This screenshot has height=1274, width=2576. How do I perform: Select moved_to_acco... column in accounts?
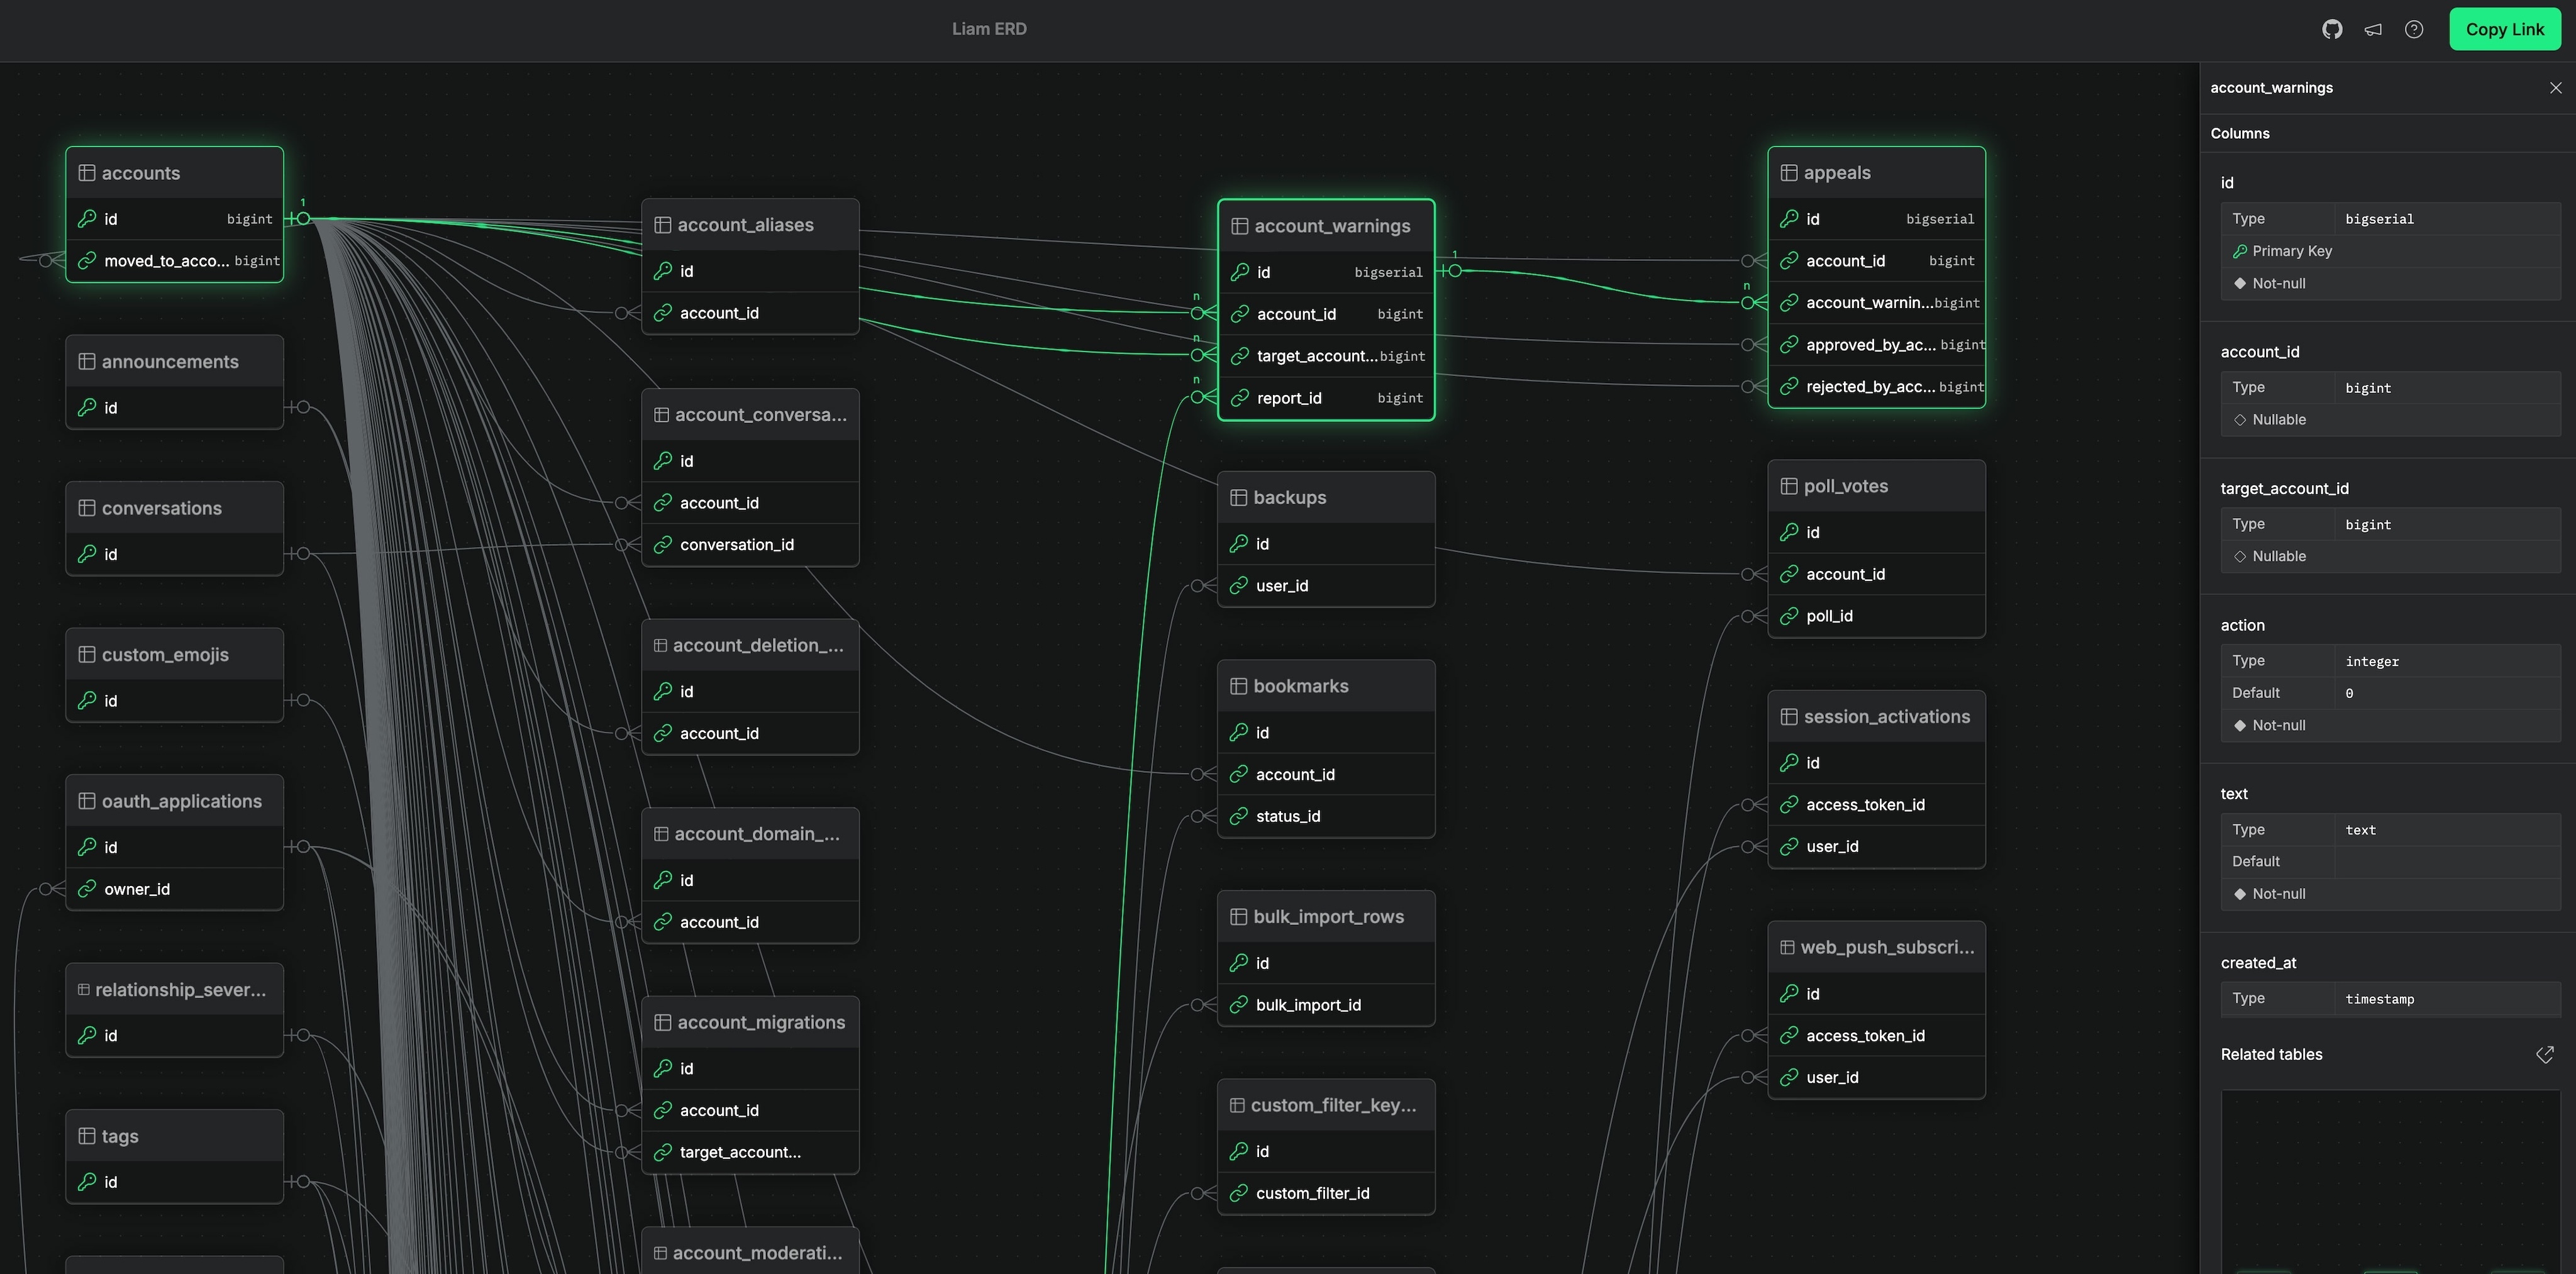coord(175,260)
